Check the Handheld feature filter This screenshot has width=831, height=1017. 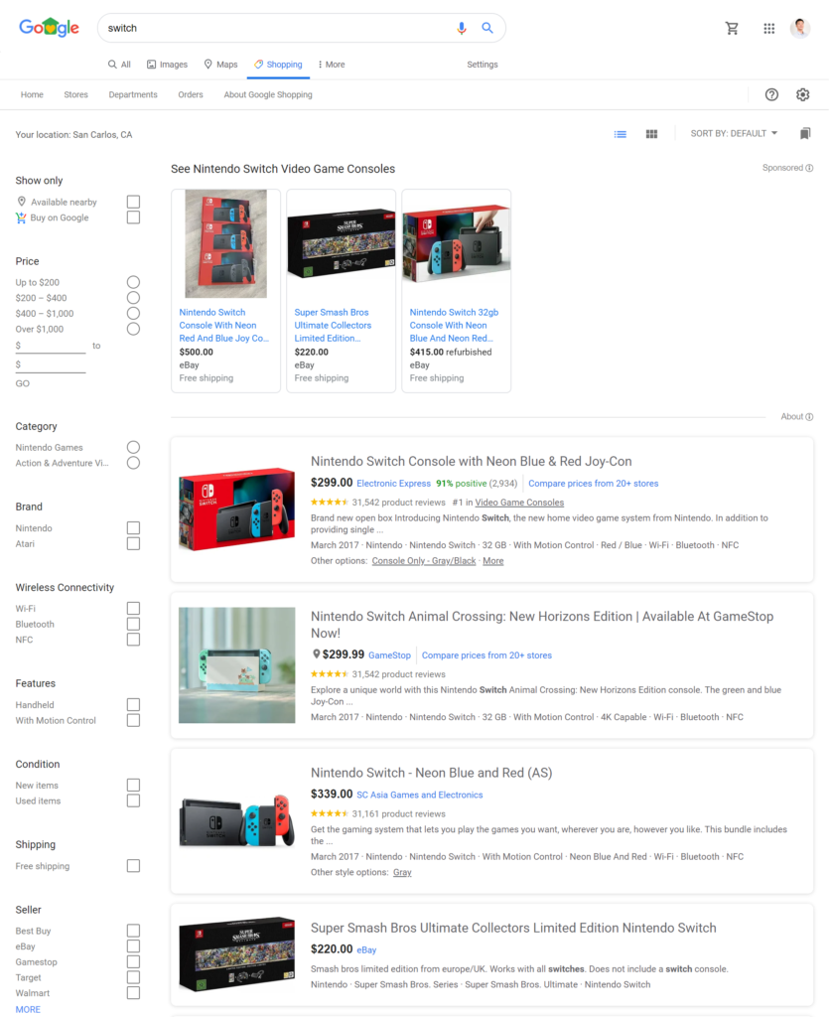click(x=133, y=704)
